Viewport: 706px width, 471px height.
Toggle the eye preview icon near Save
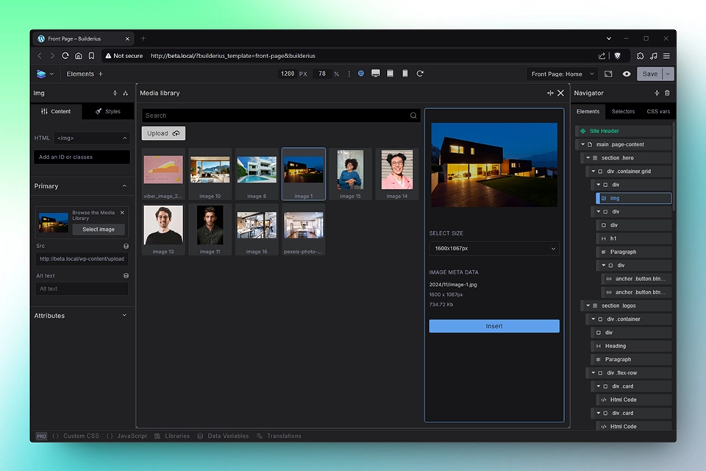point(626,74)
